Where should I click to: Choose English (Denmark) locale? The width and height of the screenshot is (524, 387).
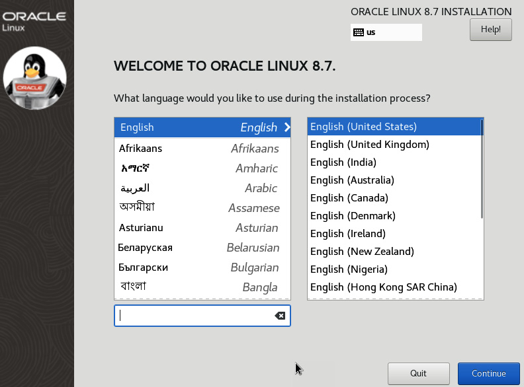tap(394, 216)
